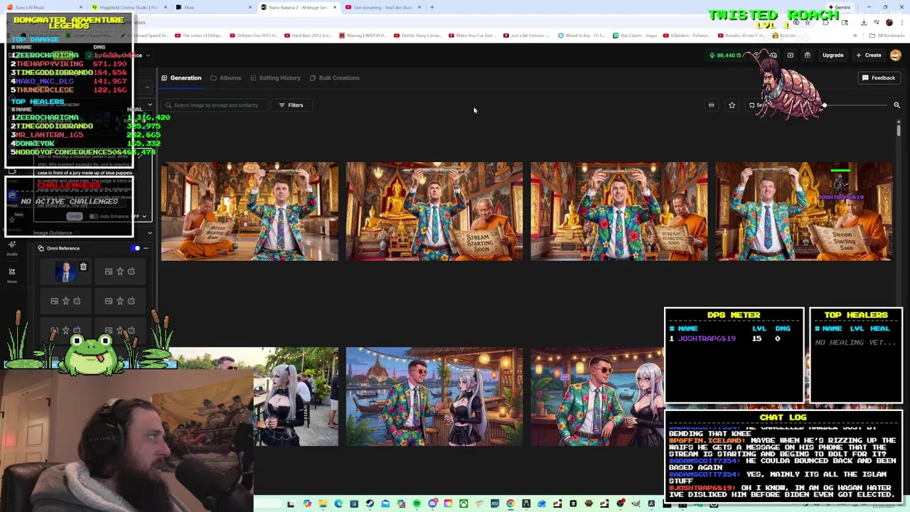Close the Nano Banana 2 browser tab
The image size is (910, 512).
tap(334, 7)
